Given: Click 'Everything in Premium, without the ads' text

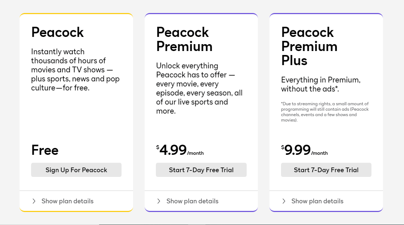Looking at the screenshot, I should point(320,84).
